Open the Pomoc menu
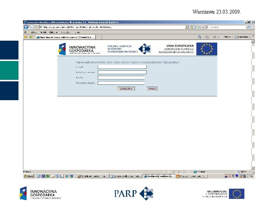264x203 pixels. [77, 32]
